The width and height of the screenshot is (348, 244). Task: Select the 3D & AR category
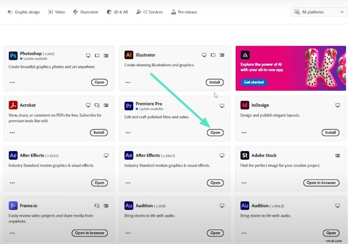(x=117, y=12)
